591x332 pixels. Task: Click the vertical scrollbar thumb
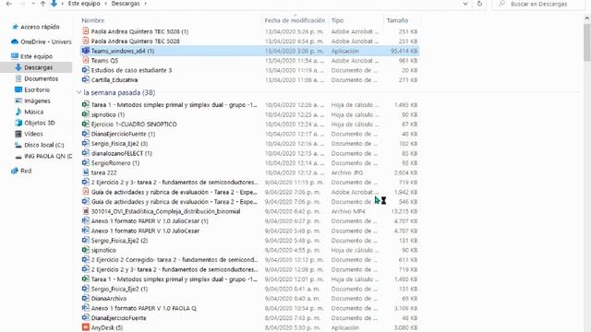click(x=587, y=42)
